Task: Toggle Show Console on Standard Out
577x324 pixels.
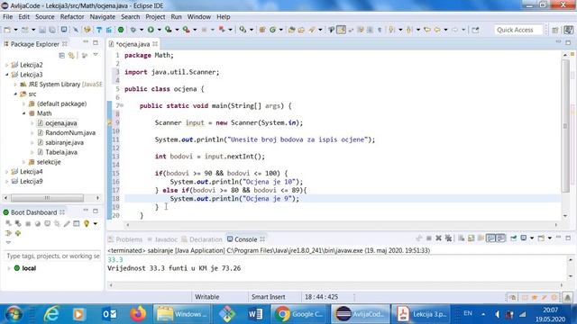Action: coord(490,238)
